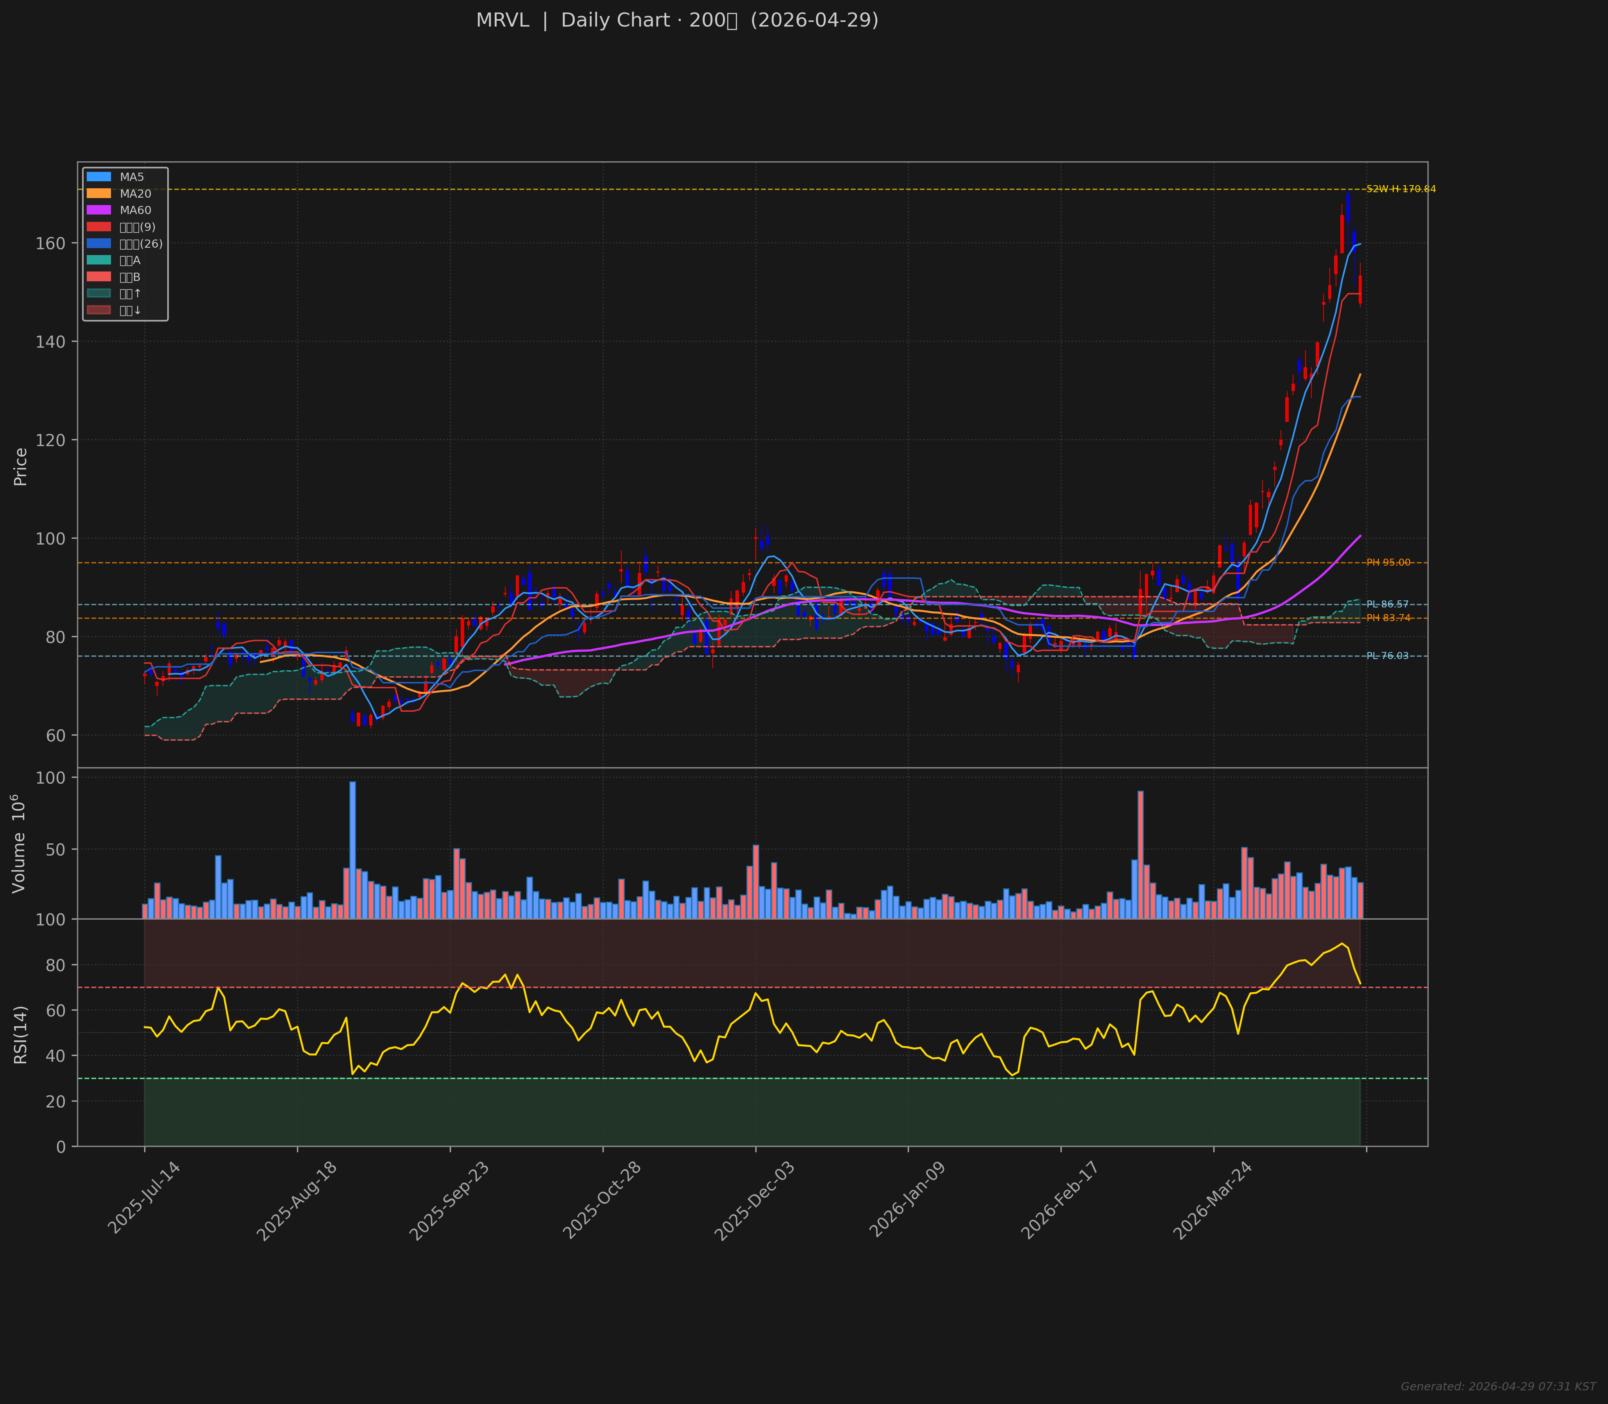Click the PH 95.00 resistance label

(1388, 563)
